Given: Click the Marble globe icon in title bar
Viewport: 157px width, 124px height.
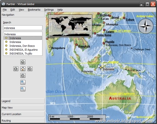Looking at the screenshot, I should pos(3,4).
